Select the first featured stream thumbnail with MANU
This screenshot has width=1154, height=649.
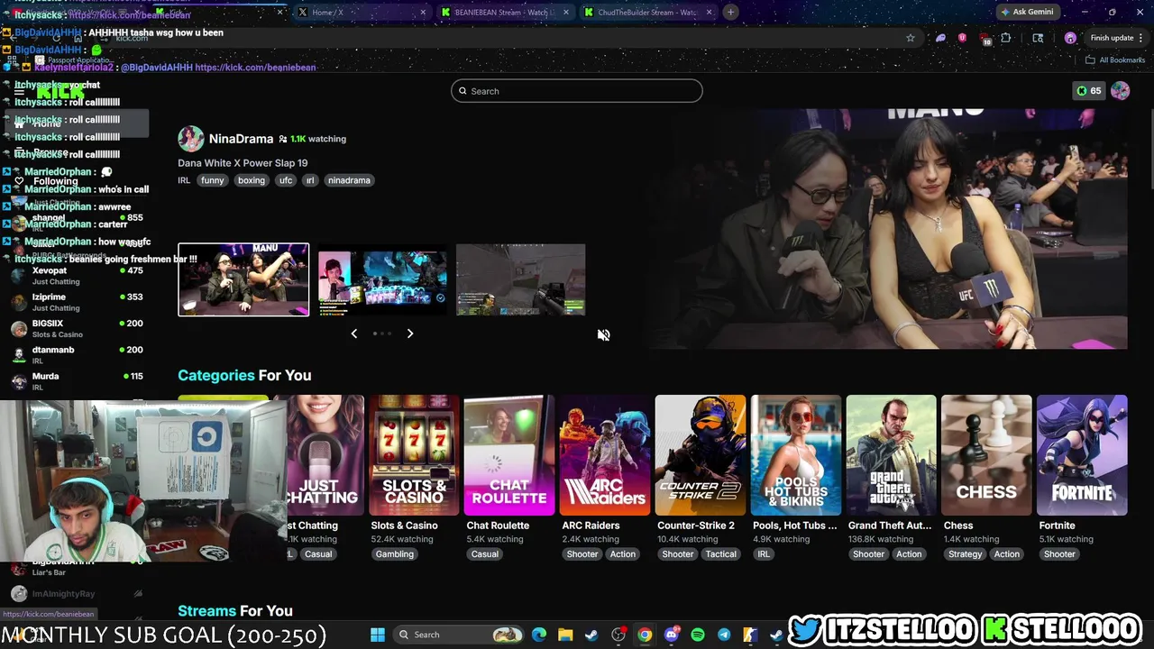(x=243, y=279)
